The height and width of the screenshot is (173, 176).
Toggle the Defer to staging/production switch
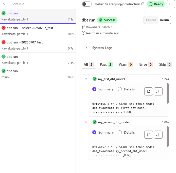pyautogui.click(x=87, y=4)
